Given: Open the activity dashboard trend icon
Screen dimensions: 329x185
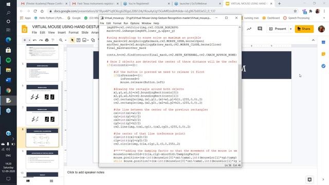Looking at the screenshot, I should click(x=249, y=29).
